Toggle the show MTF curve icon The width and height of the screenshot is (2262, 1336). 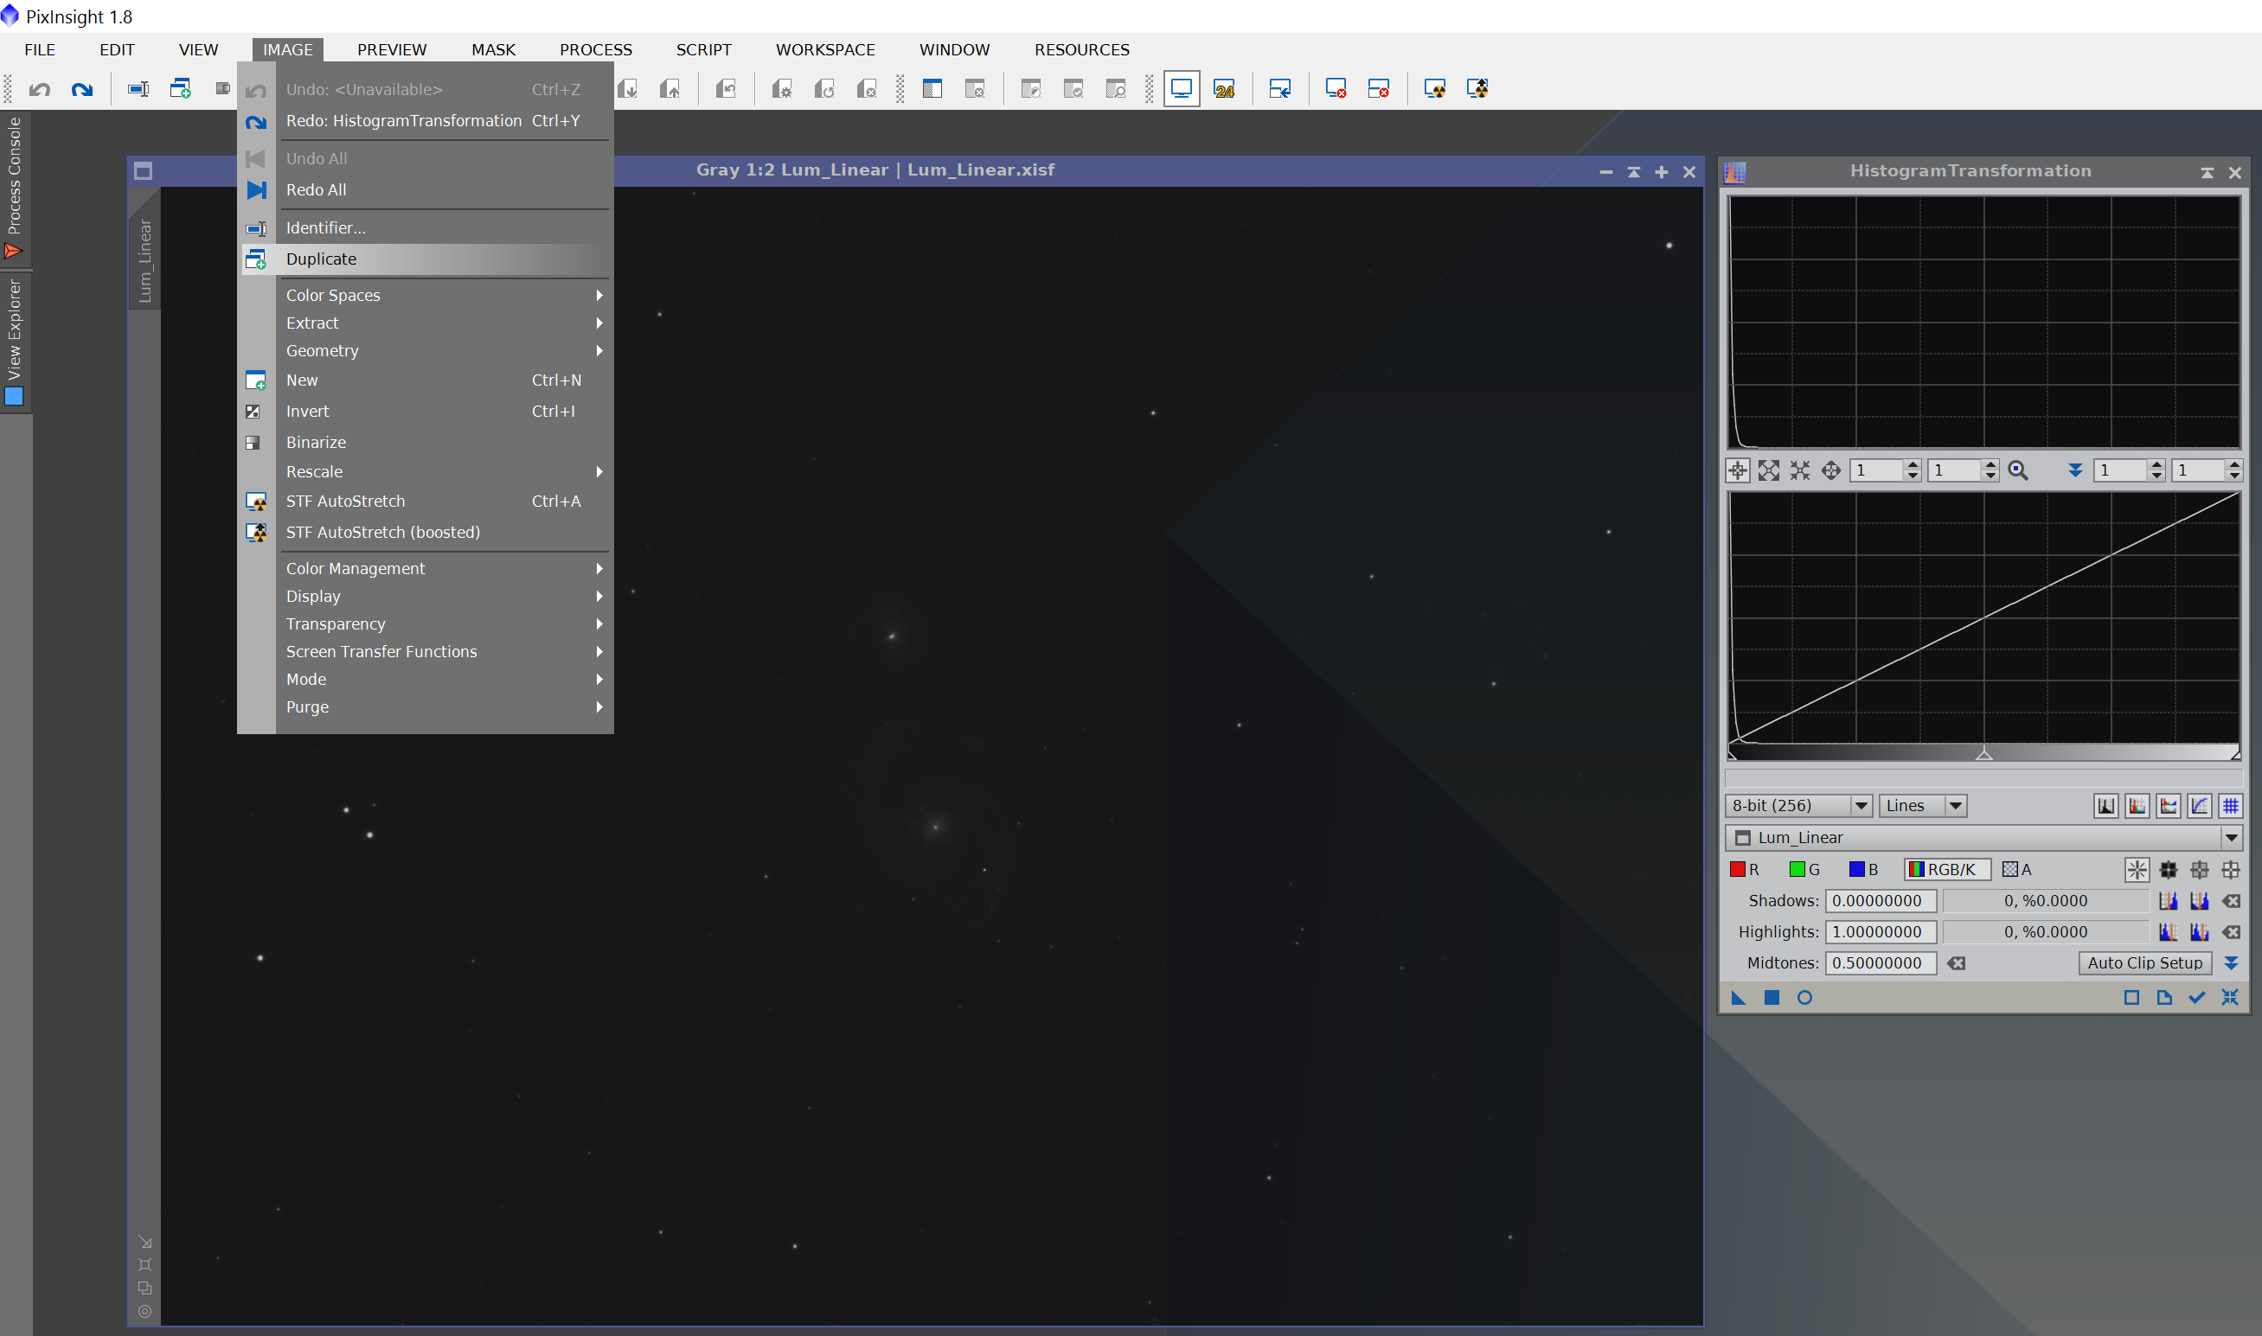[2199, 806]
